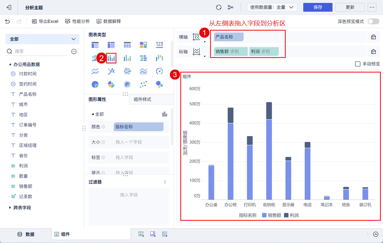Image resolution: width=383 pixels, height=243 pixels.
Task: Select the detail table chart type icon
Action: (x=127, y=45)
